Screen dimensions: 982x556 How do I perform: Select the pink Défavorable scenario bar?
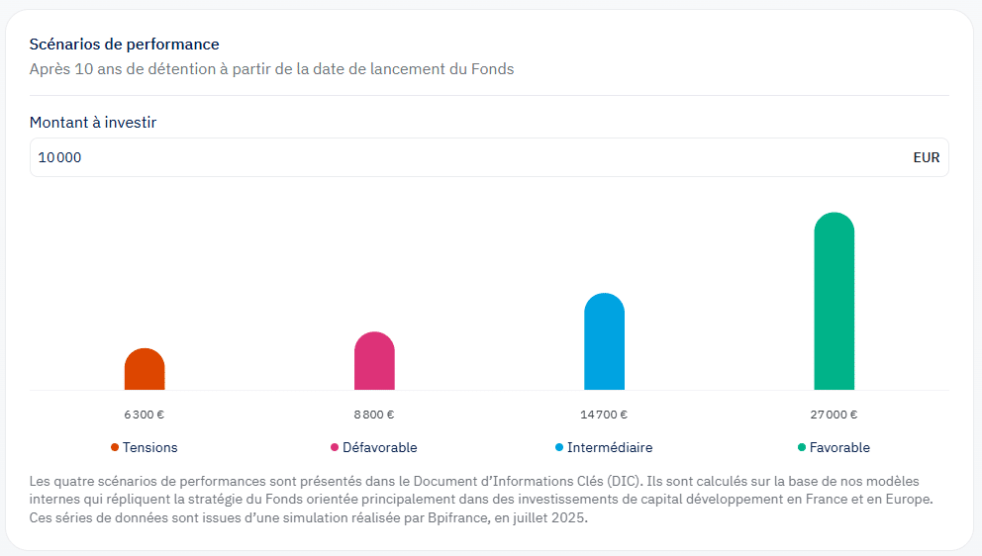pos(374,361)
